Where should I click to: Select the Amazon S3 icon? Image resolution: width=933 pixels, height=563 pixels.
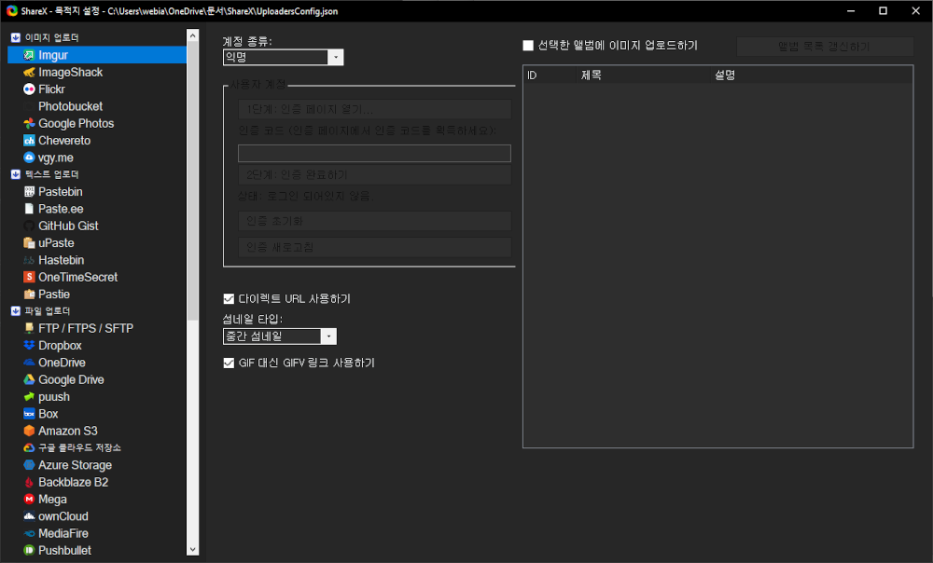(x=29, y=431)
